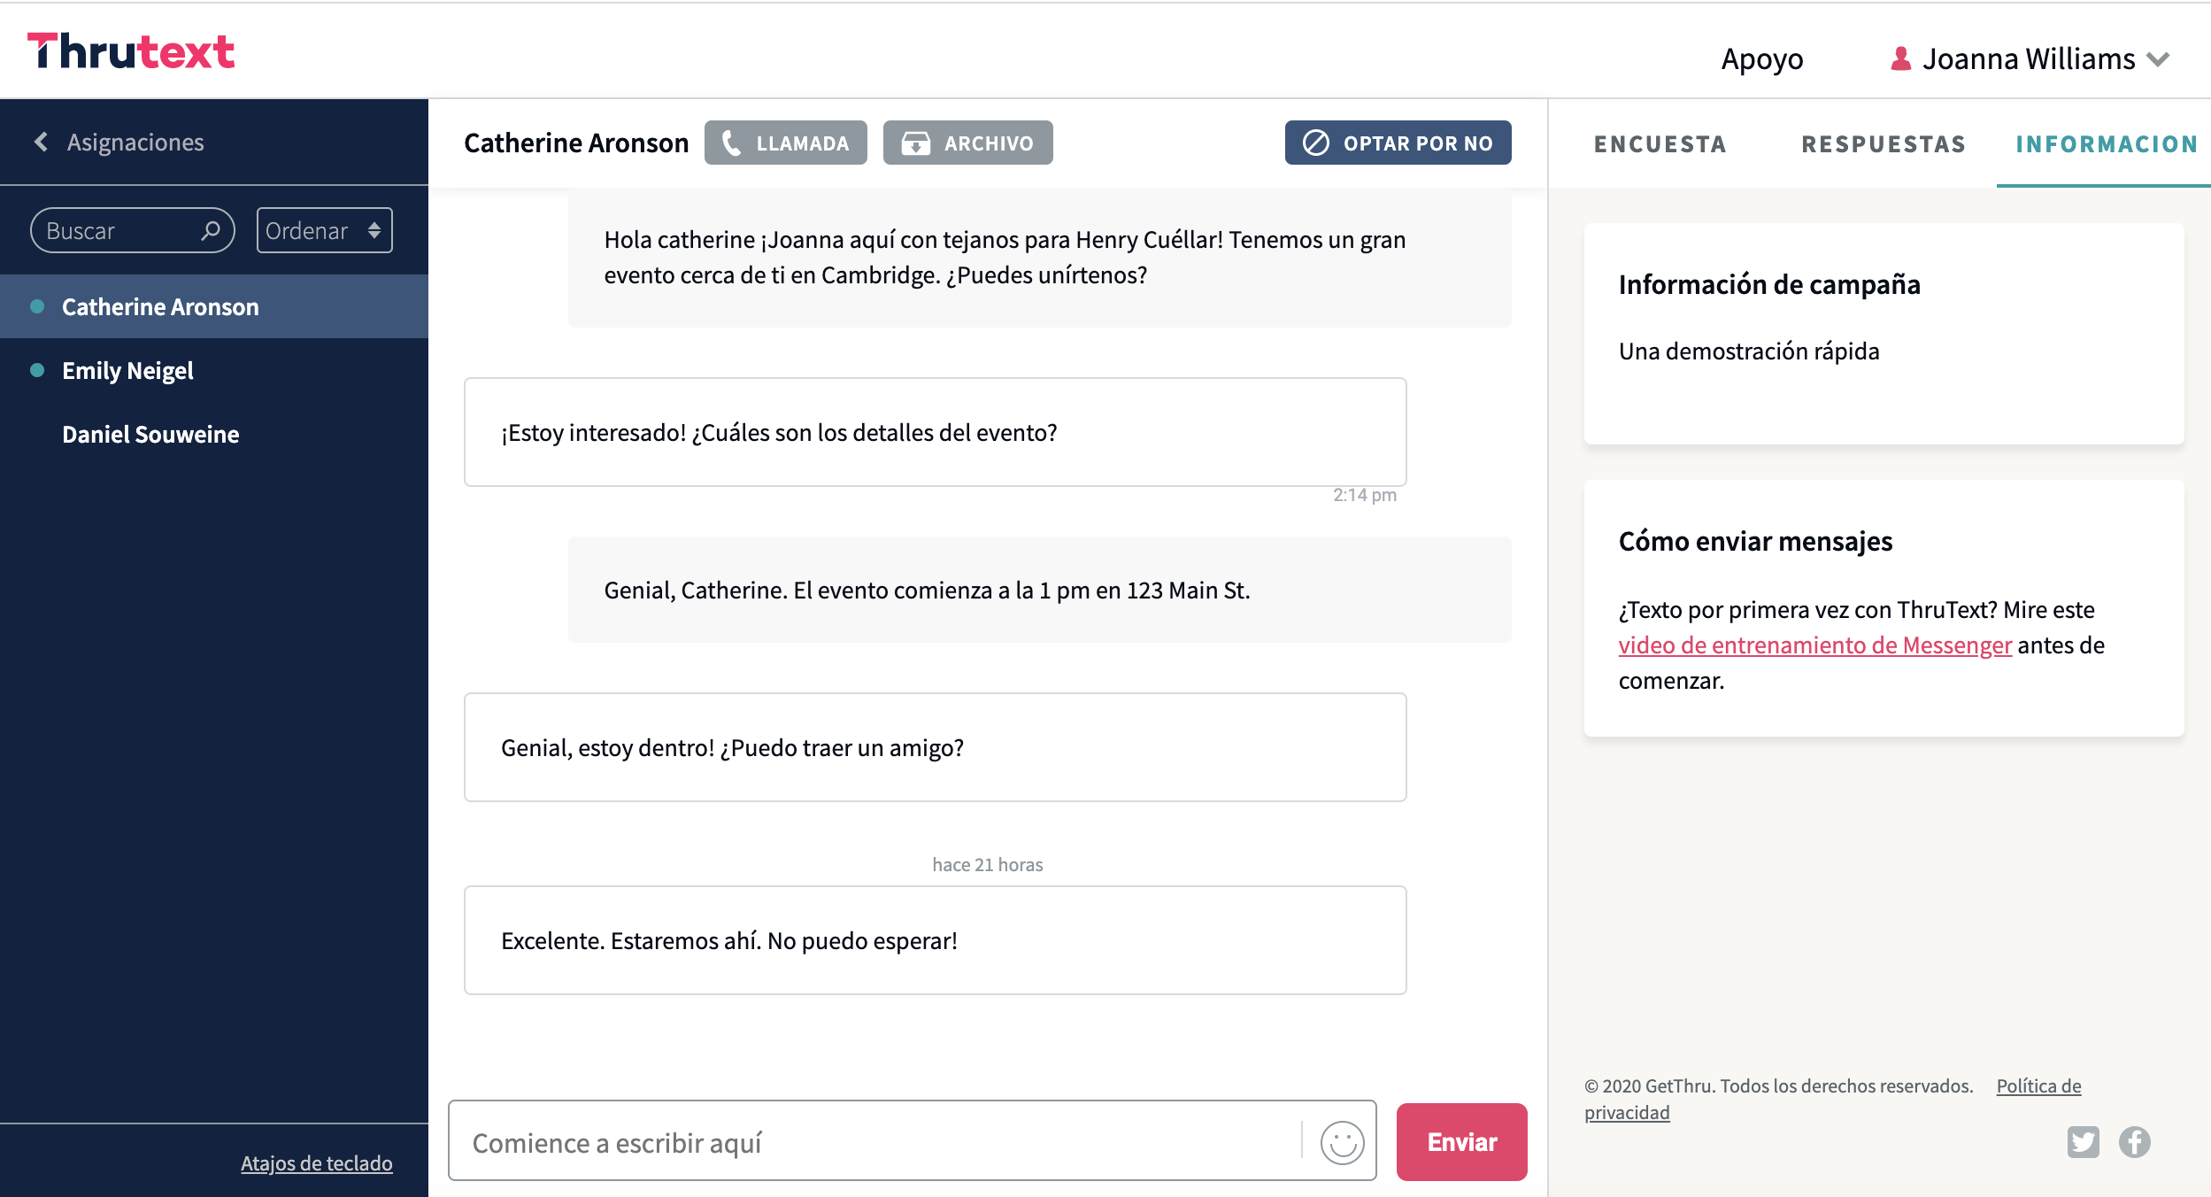The height and width of the screenshot is (1197, 2211).
Task: Click the emoji smiley icon in message box
Action: click(1342, 1142)
